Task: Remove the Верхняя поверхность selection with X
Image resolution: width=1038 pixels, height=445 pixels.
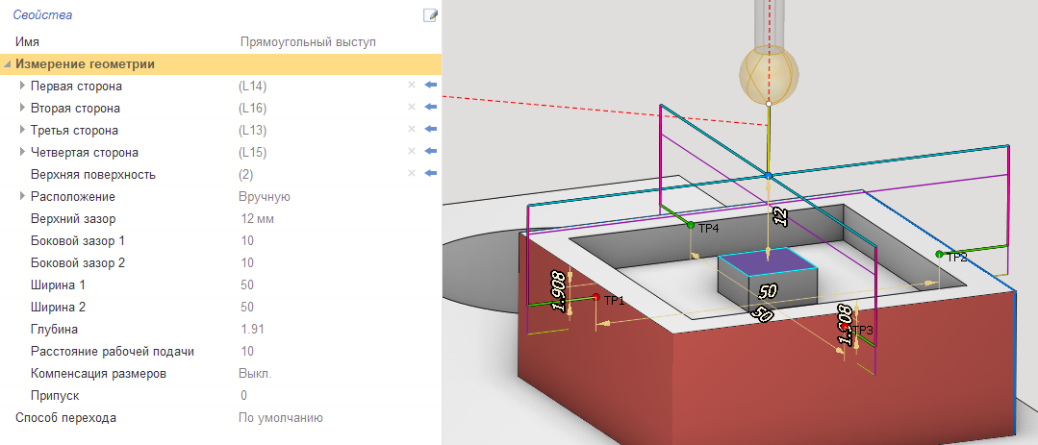Action: click(x=412, y=174)
